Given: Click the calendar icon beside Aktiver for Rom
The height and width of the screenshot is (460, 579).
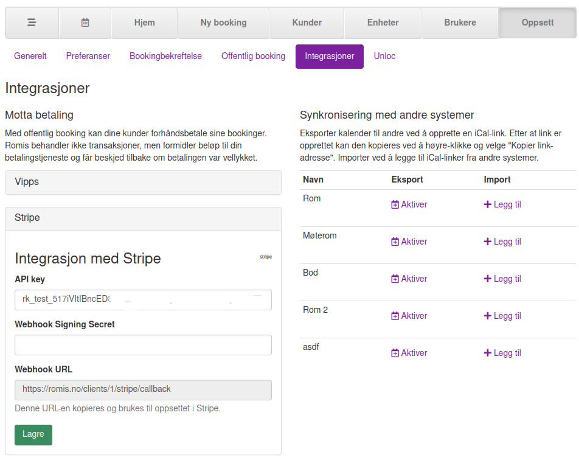Looking at the screenshot, I should [x=395, y=204].
